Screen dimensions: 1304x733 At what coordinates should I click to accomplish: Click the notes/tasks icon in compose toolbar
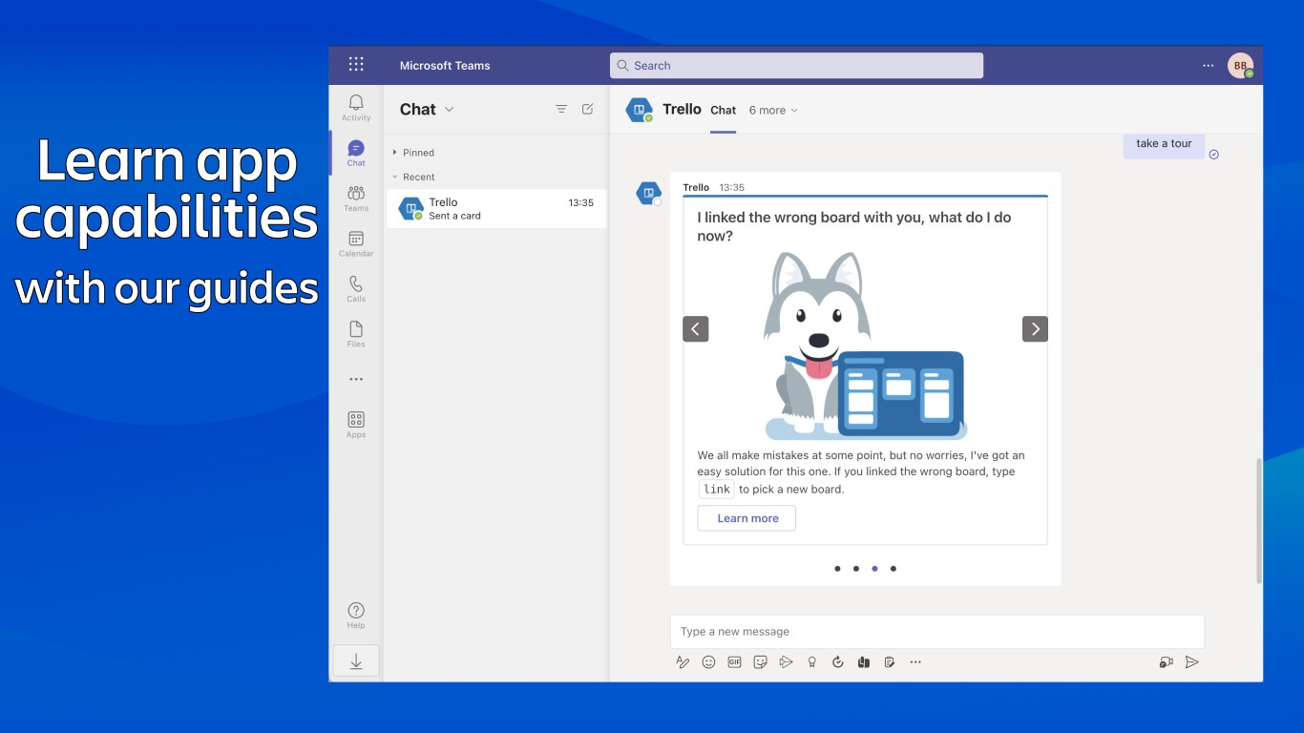tap(890, 661)
